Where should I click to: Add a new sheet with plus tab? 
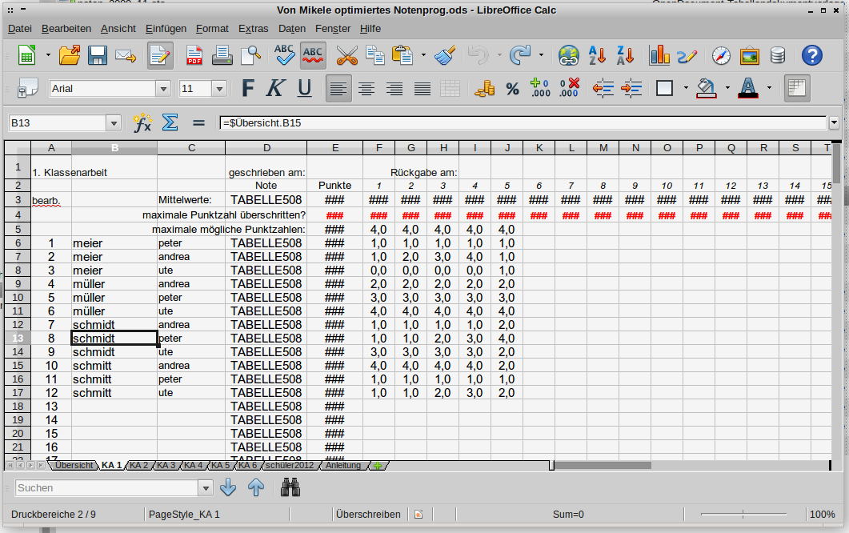pyautogui.click(x=378, y=465)
